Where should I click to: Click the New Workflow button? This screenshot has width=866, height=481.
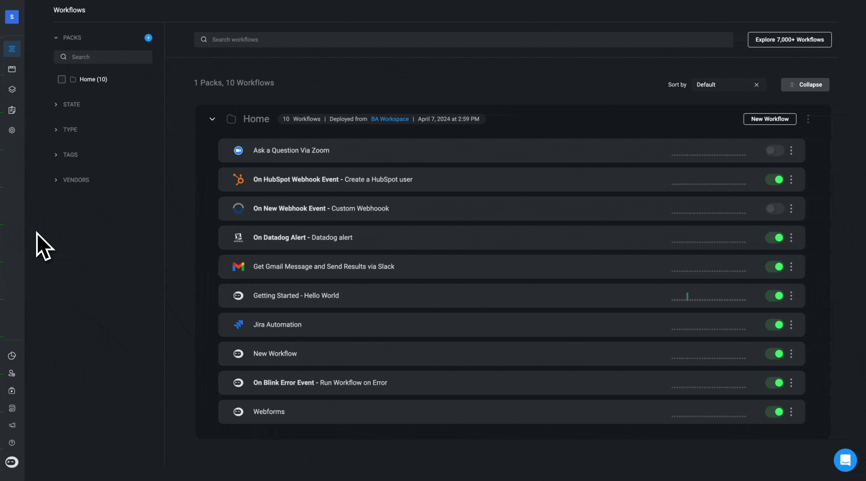click(x=769, y=119)
